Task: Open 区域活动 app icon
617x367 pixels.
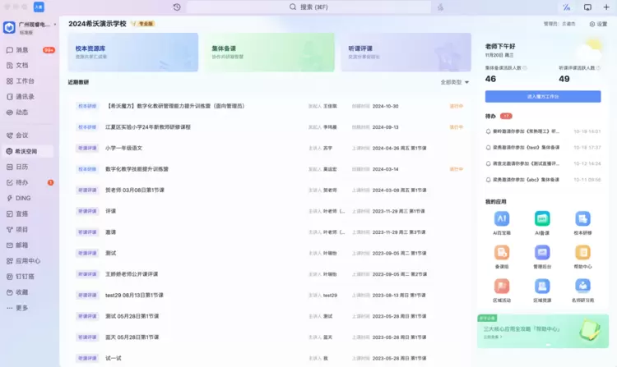Action: point(502,287)
